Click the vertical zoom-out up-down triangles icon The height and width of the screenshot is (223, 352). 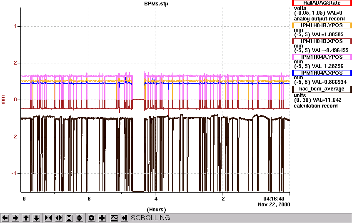[80, 218]
